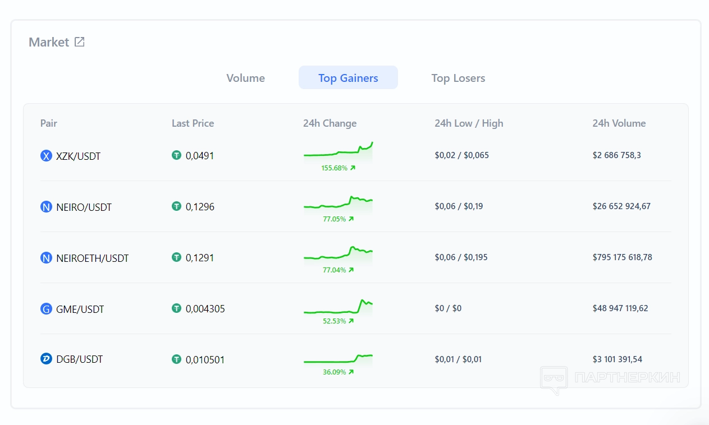Click the NEIRO coin icon

pyautogui.click(x=46, y=207)
